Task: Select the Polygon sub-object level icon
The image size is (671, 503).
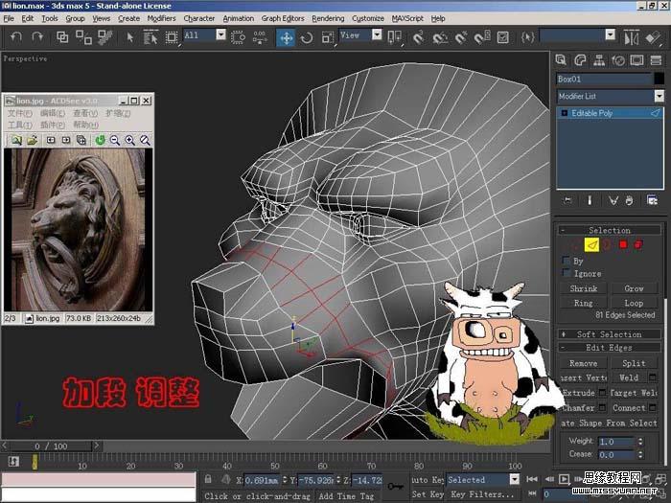Action: (623, 244)
